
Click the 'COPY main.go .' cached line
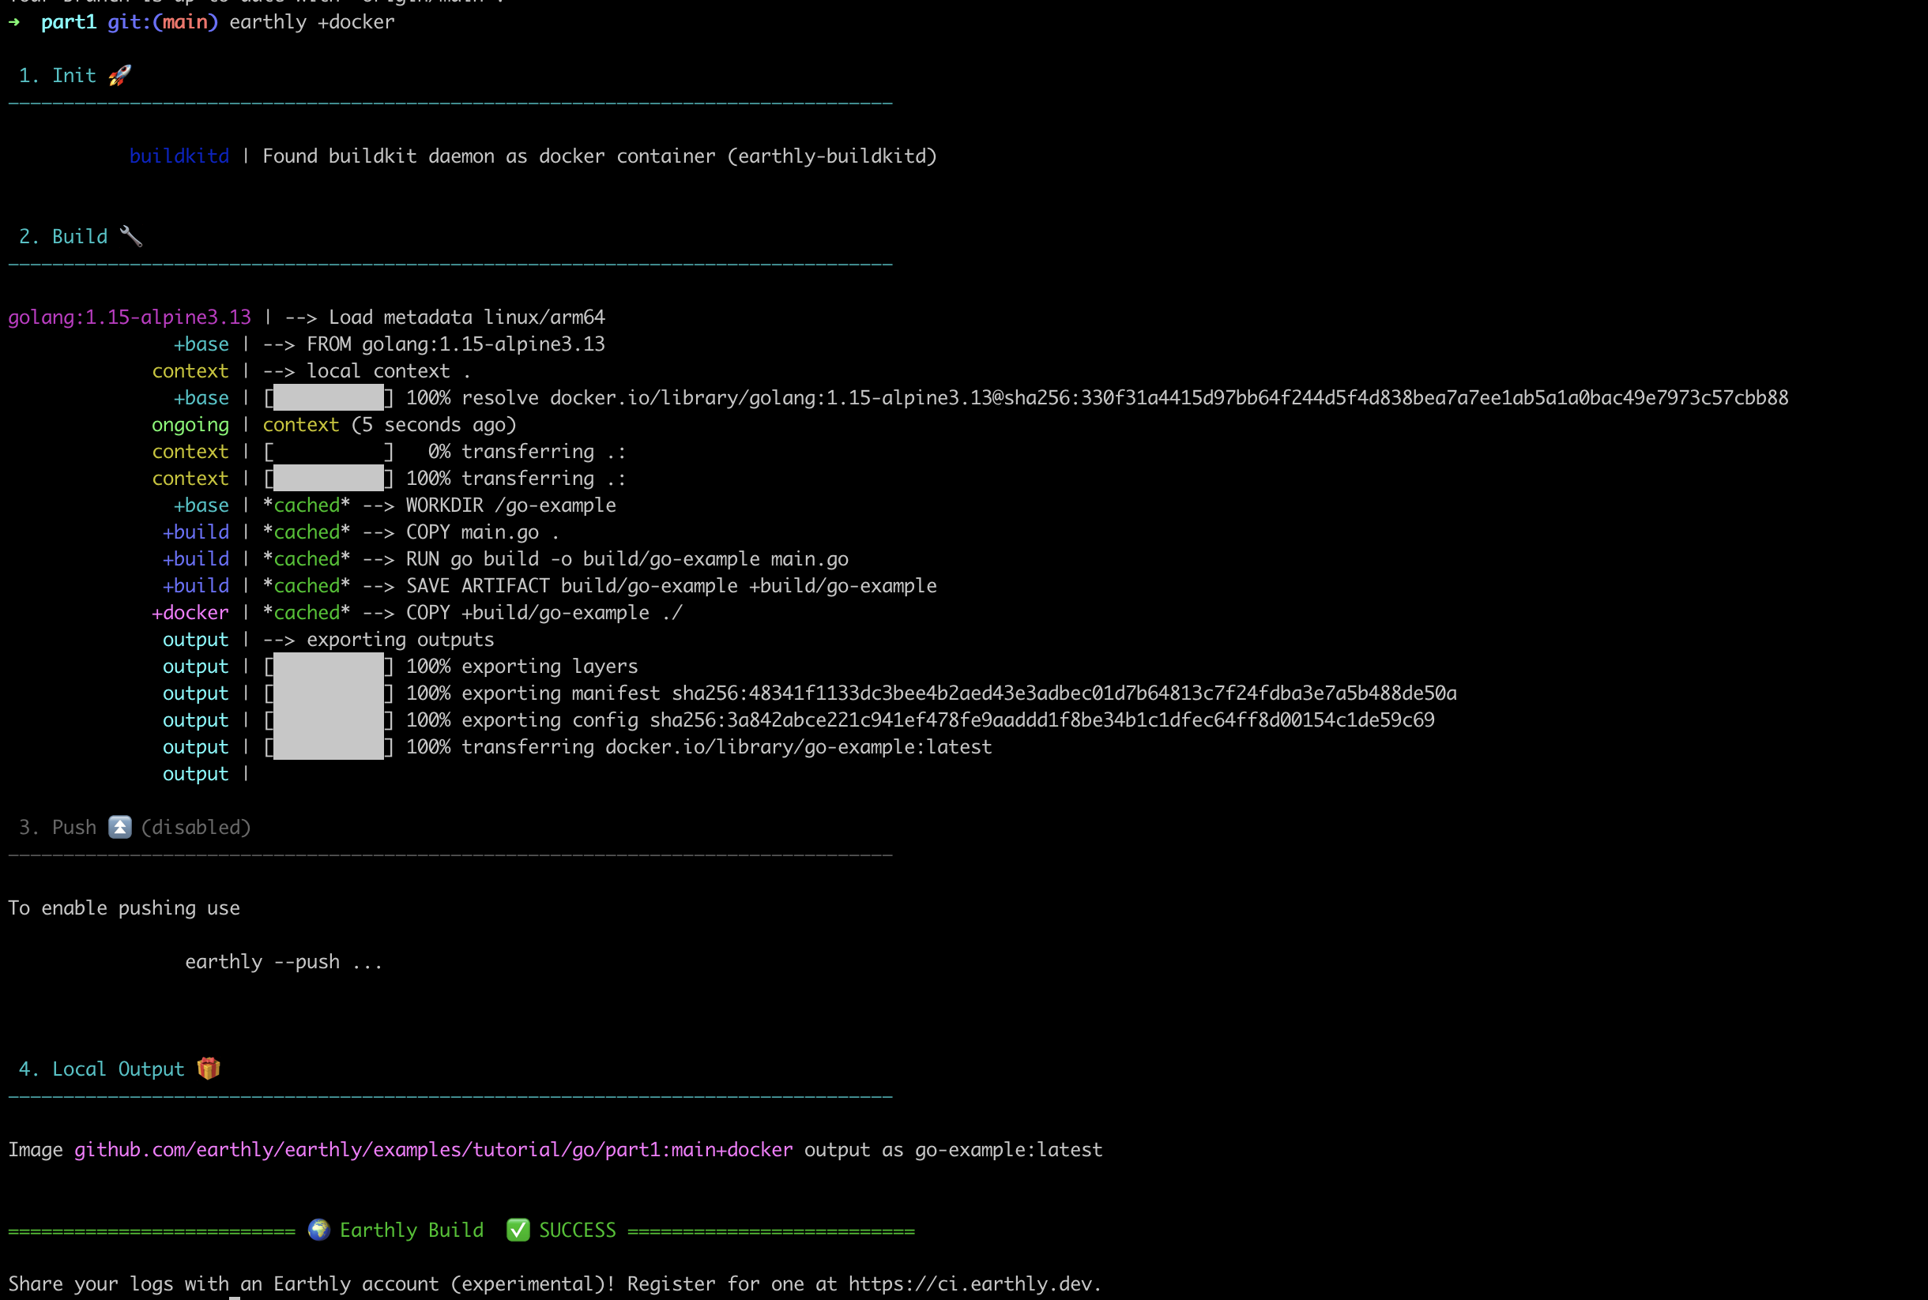tap(412, 532)
